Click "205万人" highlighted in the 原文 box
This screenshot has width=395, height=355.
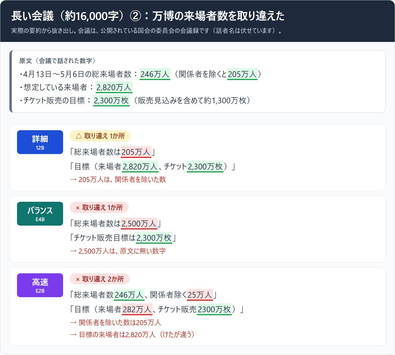coord(242,74)
